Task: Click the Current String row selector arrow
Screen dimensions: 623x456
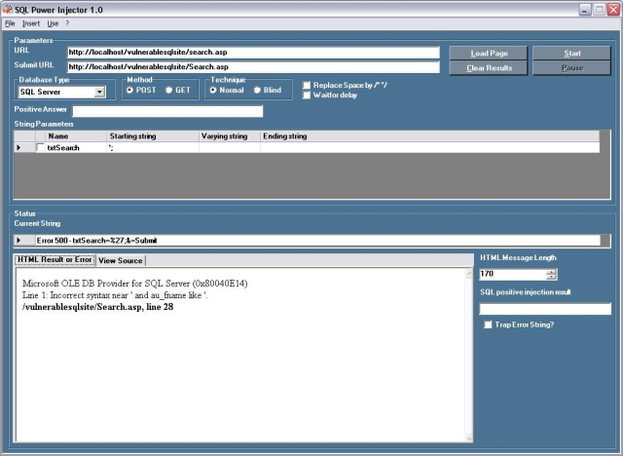Action: tap(18, 240)
